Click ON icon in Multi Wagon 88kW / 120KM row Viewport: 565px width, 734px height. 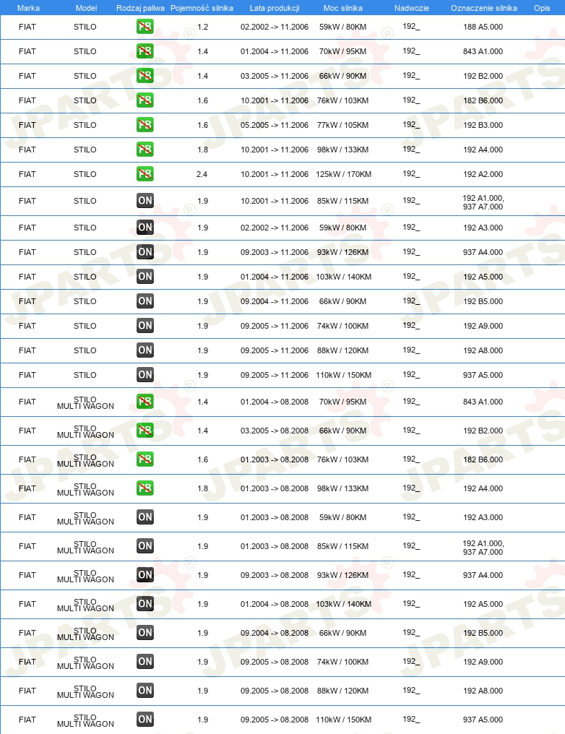coord(145,691)
